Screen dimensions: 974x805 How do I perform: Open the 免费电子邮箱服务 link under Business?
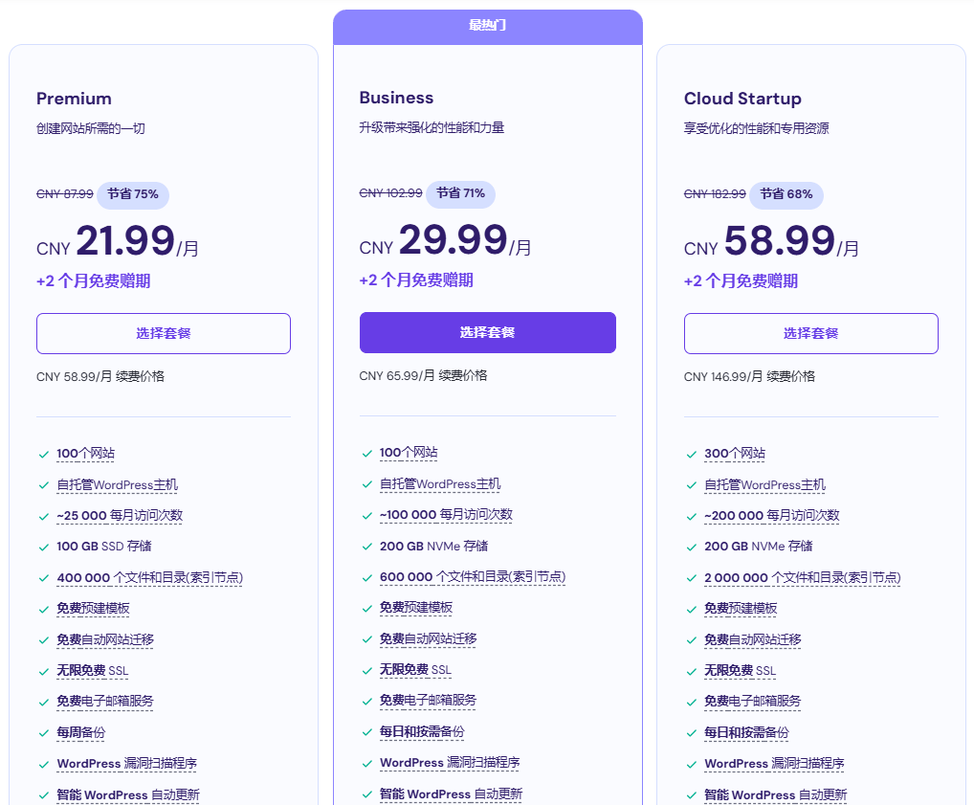[428, 701]
